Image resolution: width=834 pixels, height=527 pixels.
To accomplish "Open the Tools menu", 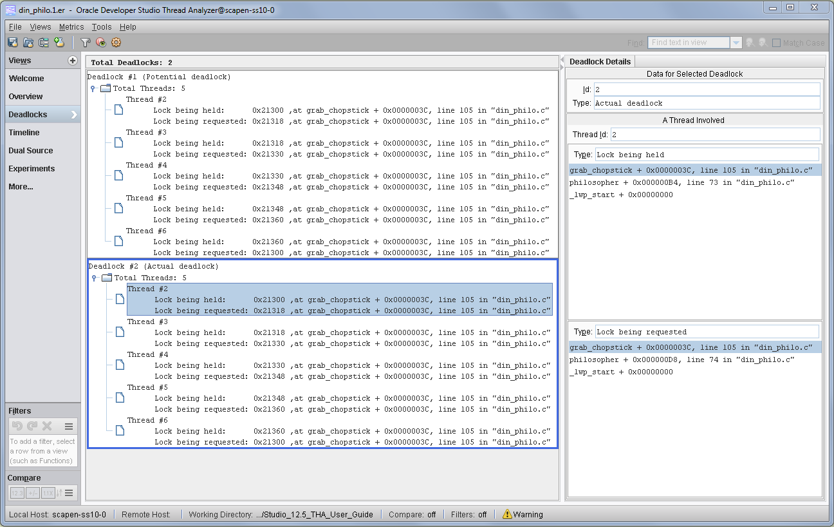I will pyautogui.click(x=102, y=27).
